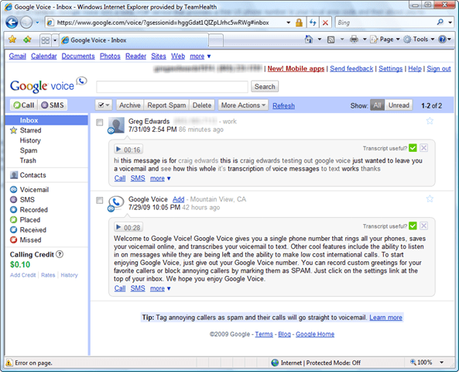This screenshot has width=459, height=372.
Task: Click the security lock icon in address bar
Action: click(299, 22)
